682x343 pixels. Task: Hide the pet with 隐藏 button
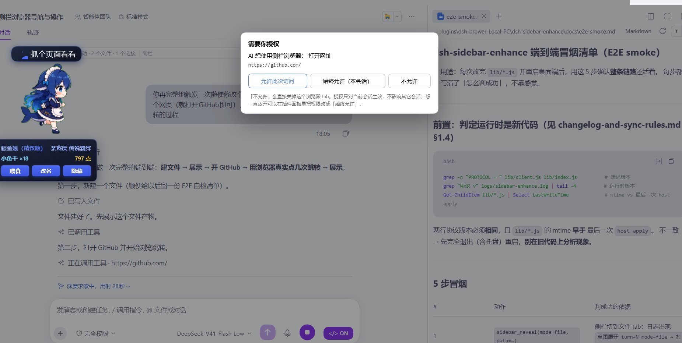pyautogui.click(x=77, y=171)
